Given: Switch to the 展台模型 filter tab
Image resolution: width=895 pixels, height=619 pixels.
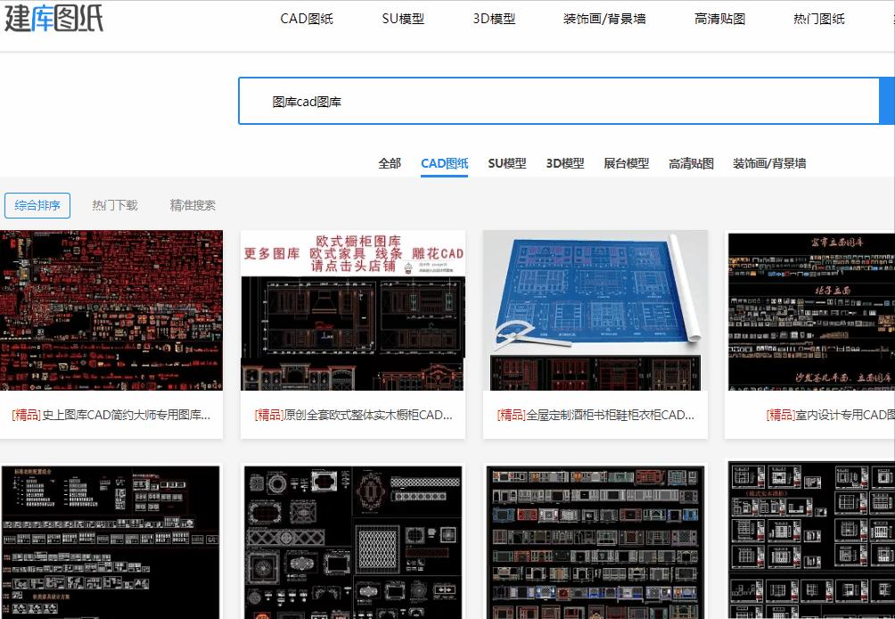Looking at the screenshot, I should pos(627,163).
